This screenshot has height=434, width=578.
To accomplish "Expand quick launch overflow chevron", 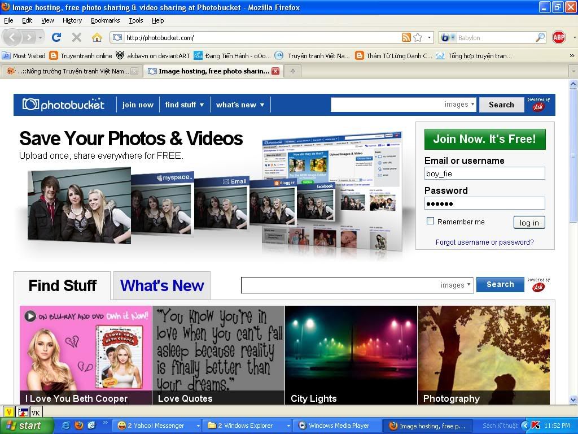I will tap(104, 423).
